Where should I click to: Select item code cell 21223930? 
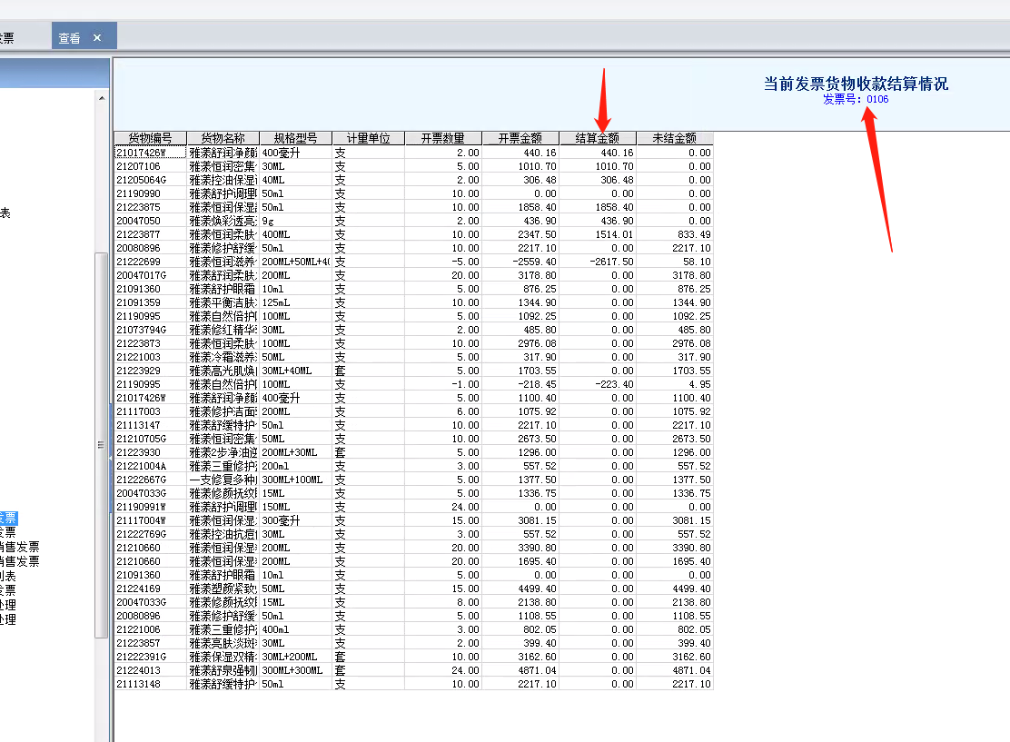click(150, 452)
